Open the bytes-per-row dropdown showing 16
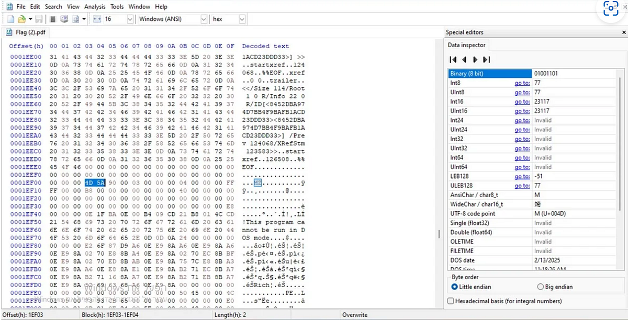The image size is (628, 320). [x=129, y=19]
